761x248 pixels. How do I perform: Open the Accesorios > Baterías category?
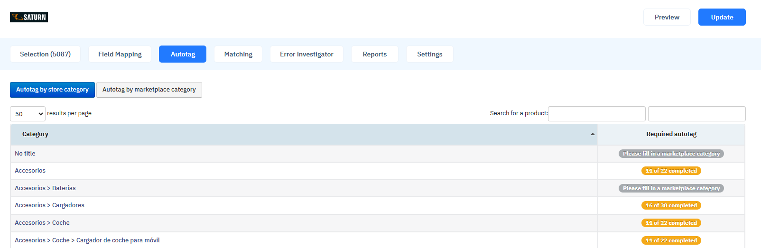[45, 188]
